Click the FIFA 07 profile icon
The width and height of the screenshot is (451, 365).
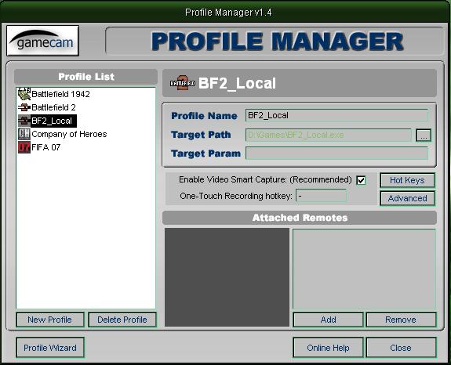point(24,147)
